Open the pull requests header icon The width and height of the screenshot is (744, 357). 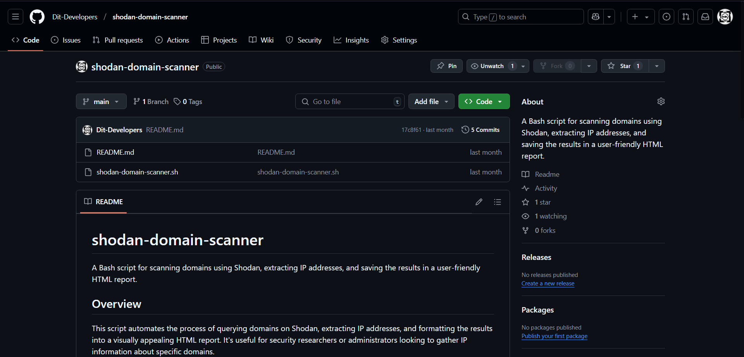click(685, 17)
